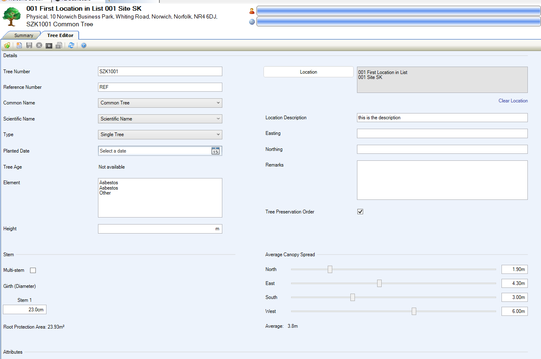
Task: Click the user person icon in header
Action: pyautogui.click(x=252, y=11)
